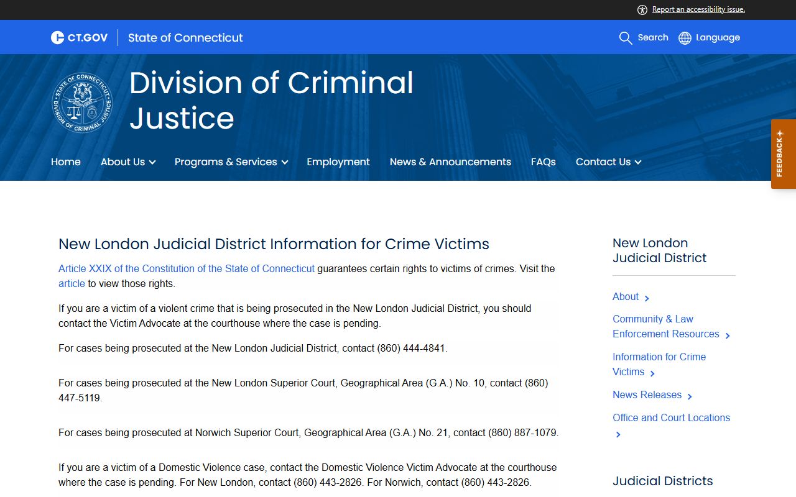Click the paragraph about G.A. No. 10
Image resolution: width=796 pixels, height=497 pixels.
[x=303, y=391]
